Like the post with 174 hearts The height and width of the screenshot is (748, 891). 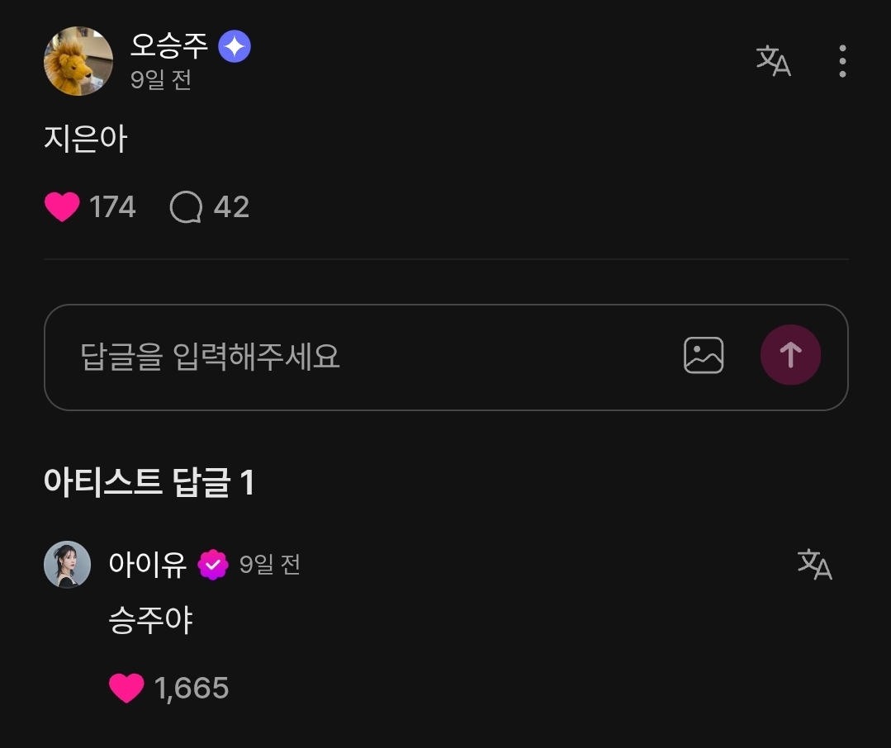coord(62,206)
